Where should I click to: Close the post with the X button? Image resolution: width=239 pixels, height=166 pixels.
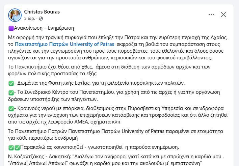(223, 15)
